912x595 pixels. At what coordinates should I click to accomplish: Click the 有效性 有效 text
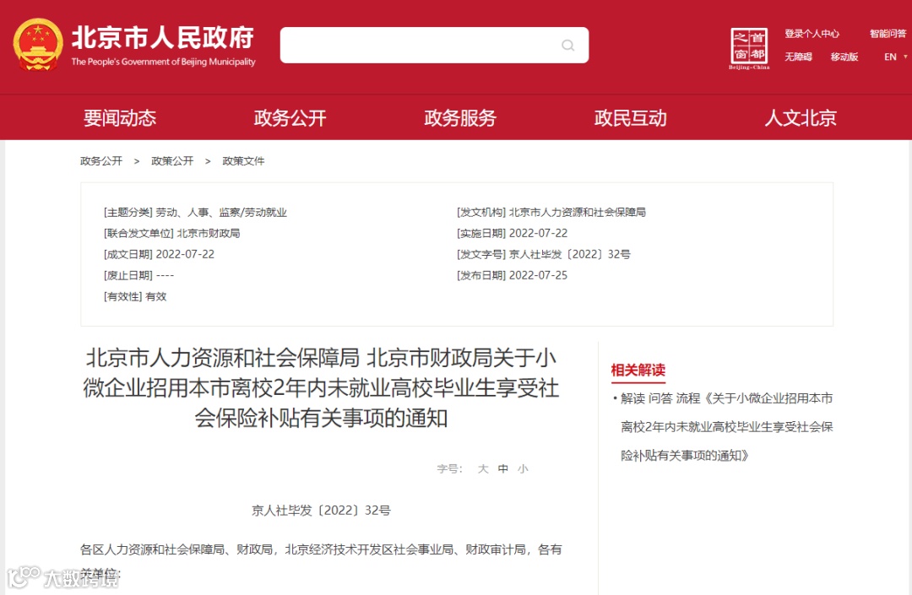(x=135, y=297)
